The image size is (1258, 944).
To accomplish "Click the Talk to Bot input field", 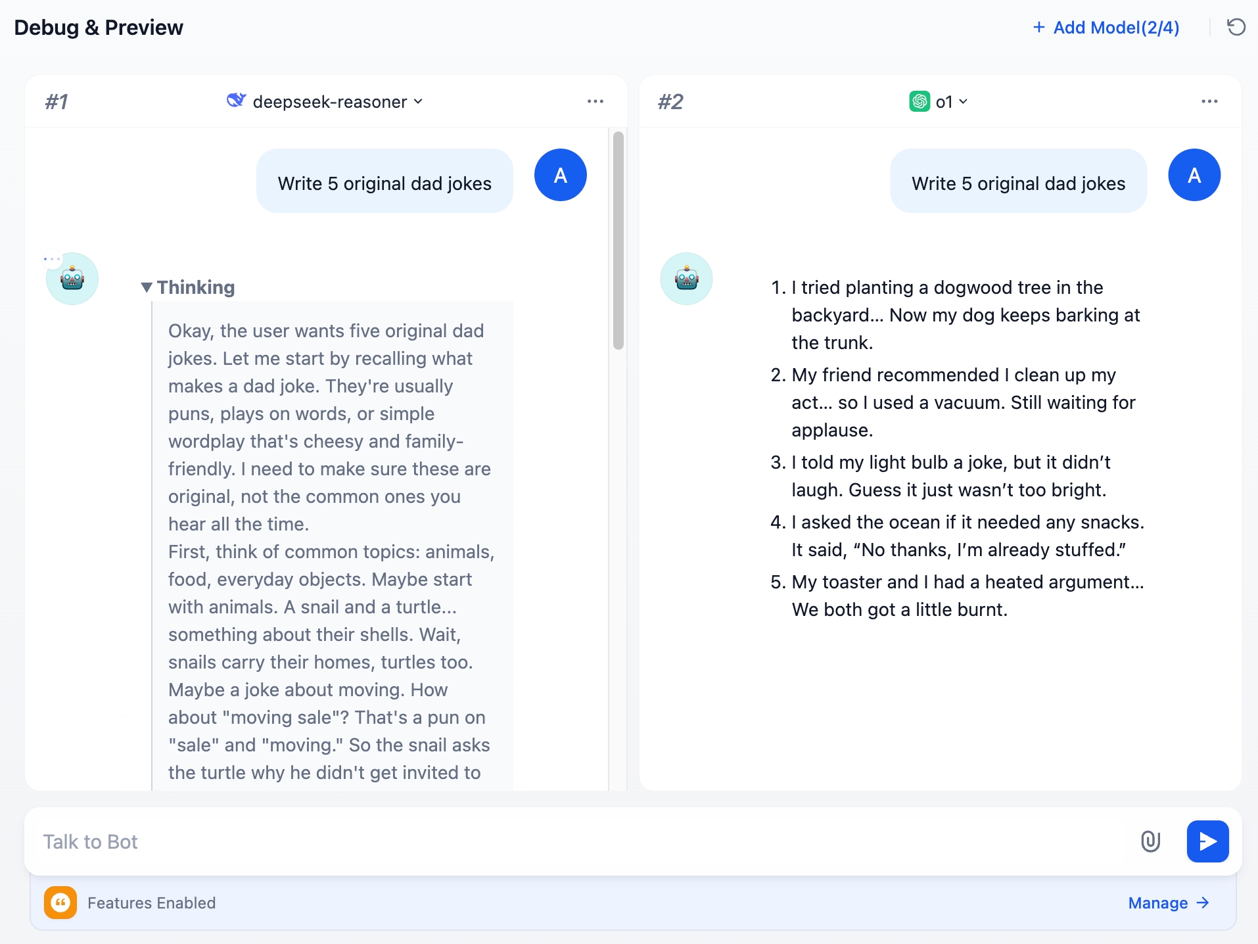I will (x=578, y=841).
